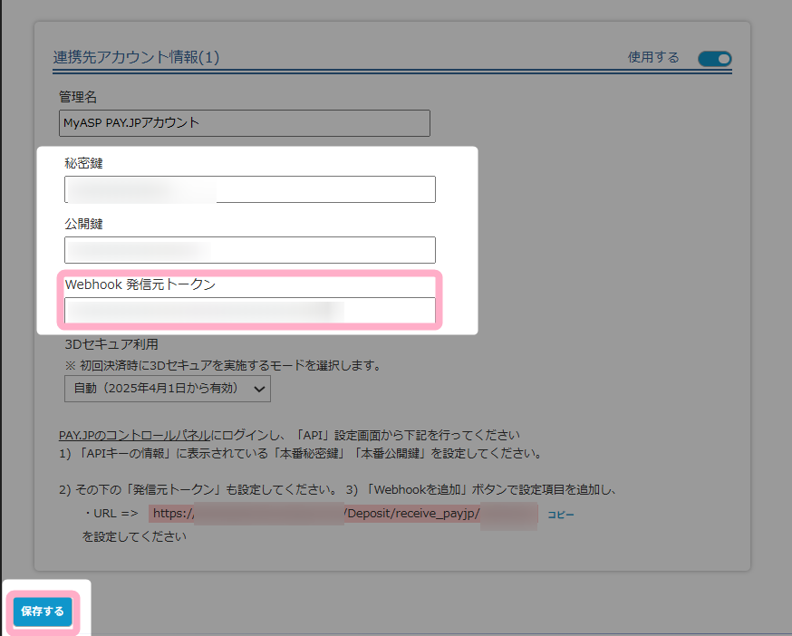Open the 3Dセキュア利用 mode dropdown
Viewport: 792px width, 636px height.
click(167, 389)
